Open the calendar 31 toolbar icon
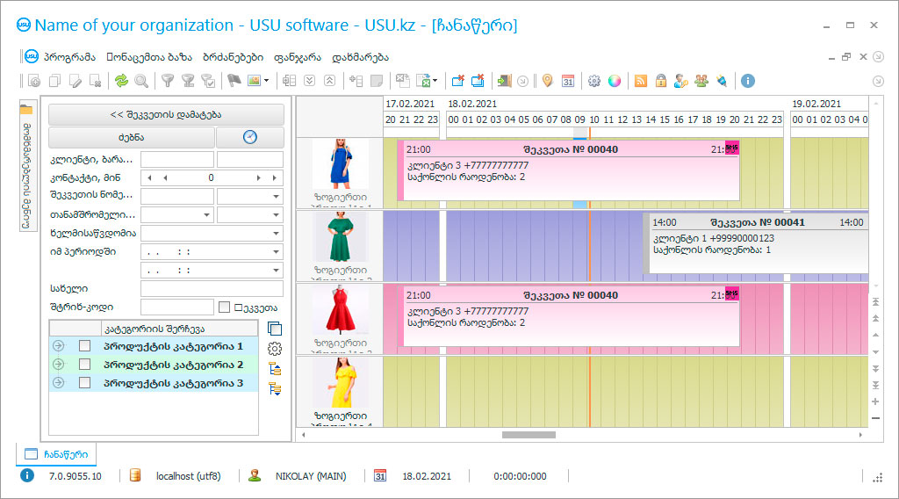This screenshot has height=499, width=899. click(x=568, y=82)
